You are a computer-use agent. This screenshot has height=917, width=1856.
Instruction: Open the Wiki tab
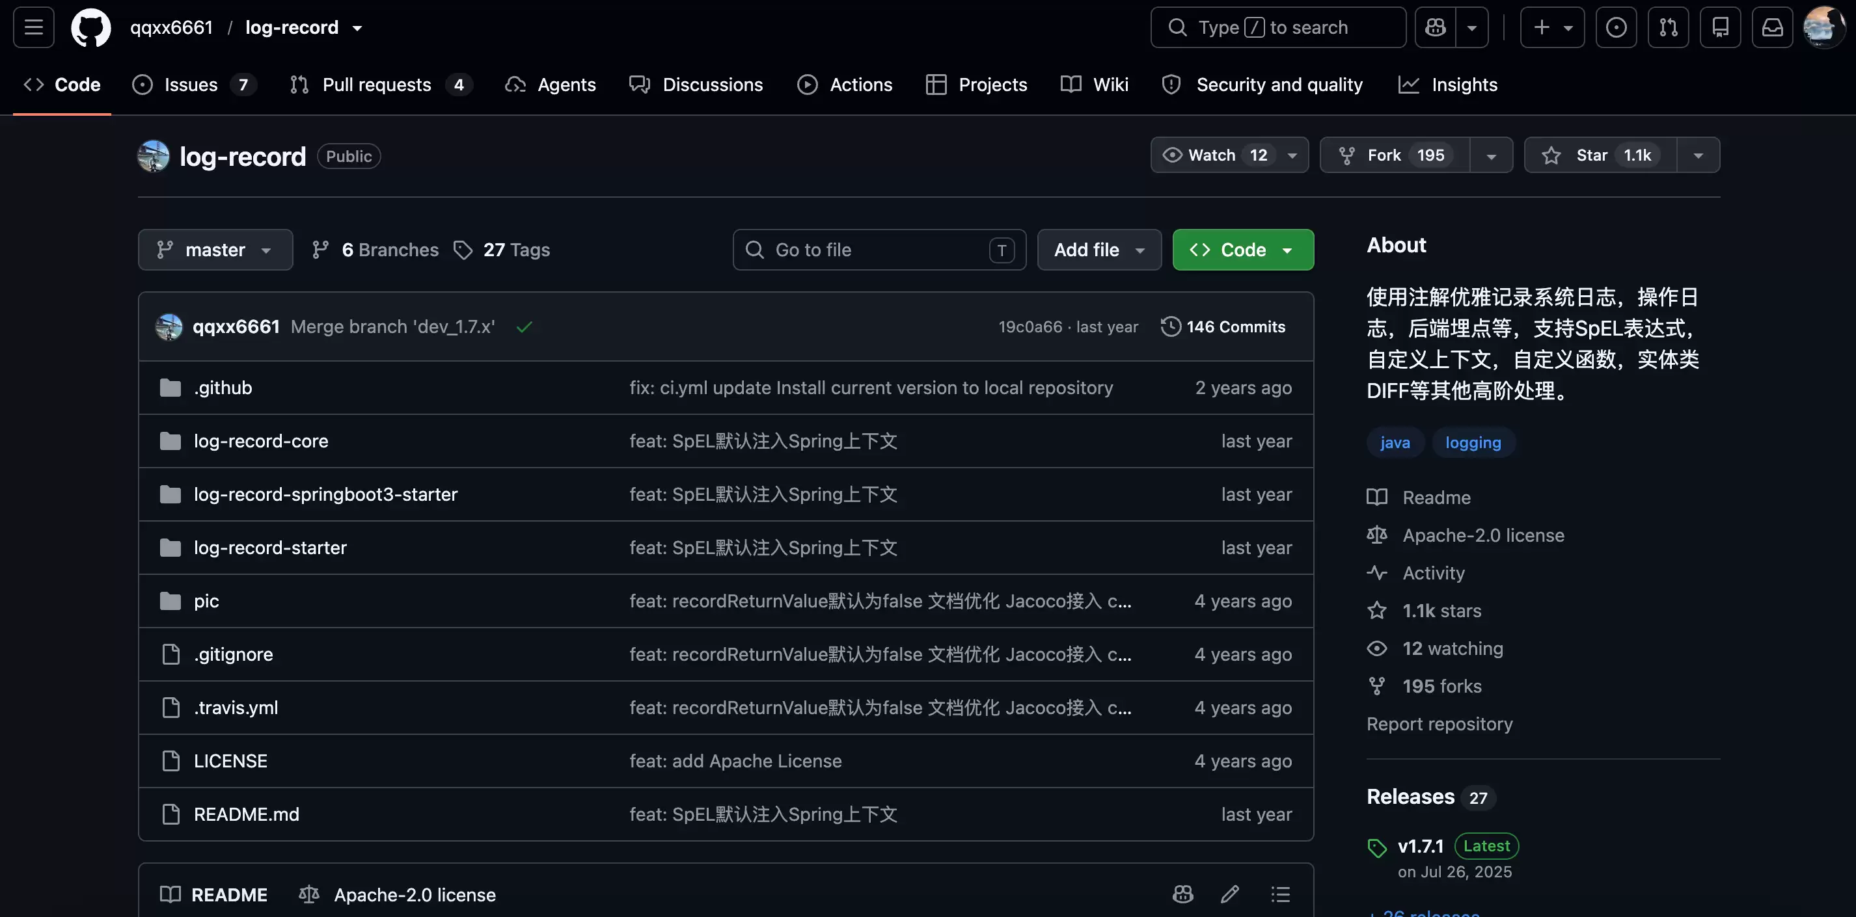(1095, 85)
